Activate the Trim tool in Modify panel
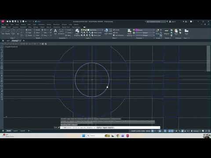 (x=44, y=30)
